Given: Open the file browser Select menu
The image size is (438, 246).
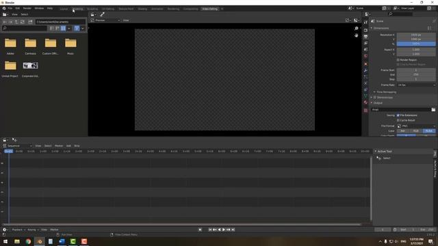Looking at the screenshot, I should pyautogui.click(x=25, y=14).
